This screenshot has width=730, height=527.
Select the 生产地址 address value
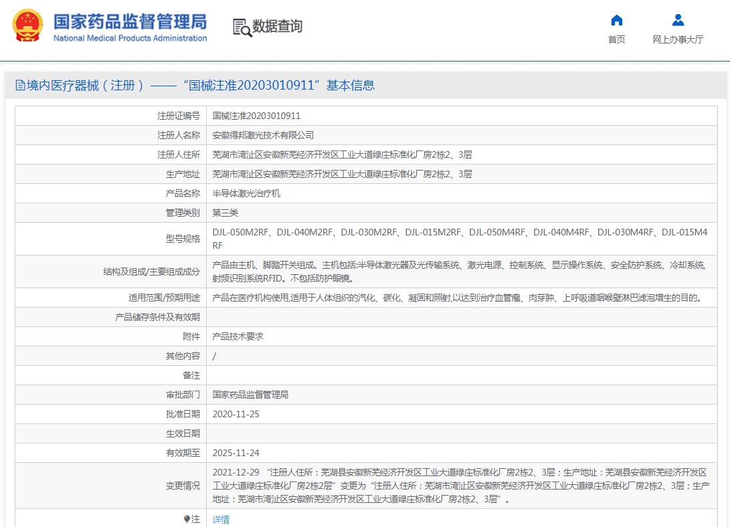pos(342,174)
